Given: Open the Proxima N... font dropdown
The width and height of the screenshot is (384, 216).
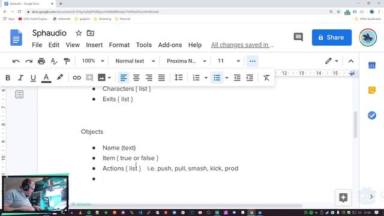Looking at the screenshot, I should 187,61.
